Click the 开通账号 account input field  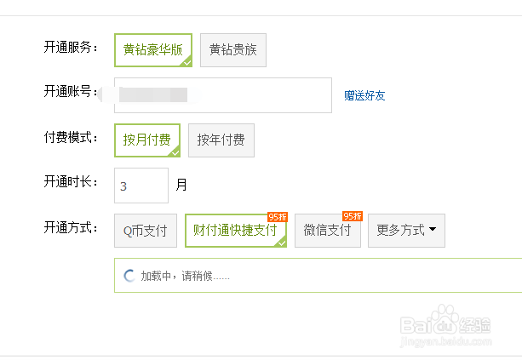click(x=223, y=95)
